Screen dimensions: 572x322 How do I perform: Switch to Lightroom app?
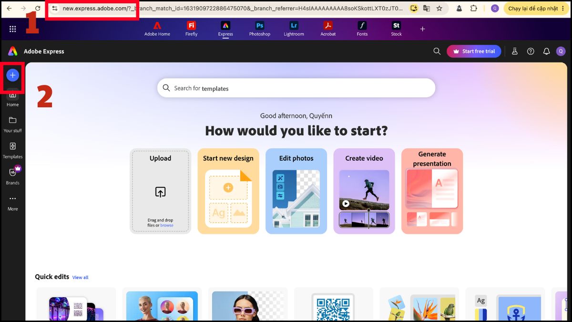point(294,29)
